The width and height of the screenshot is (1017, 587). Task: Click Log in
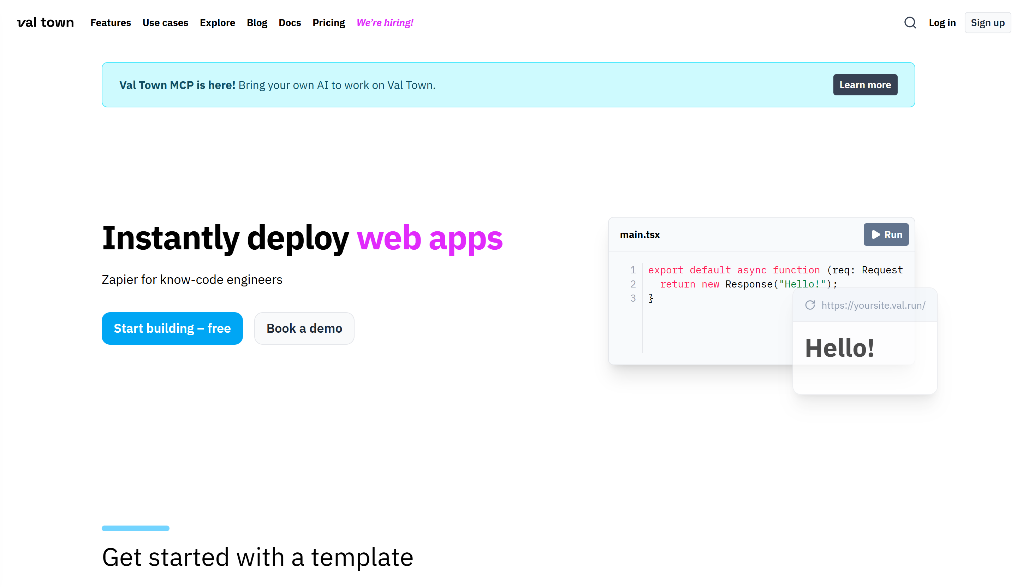click(x=942, y=23)
